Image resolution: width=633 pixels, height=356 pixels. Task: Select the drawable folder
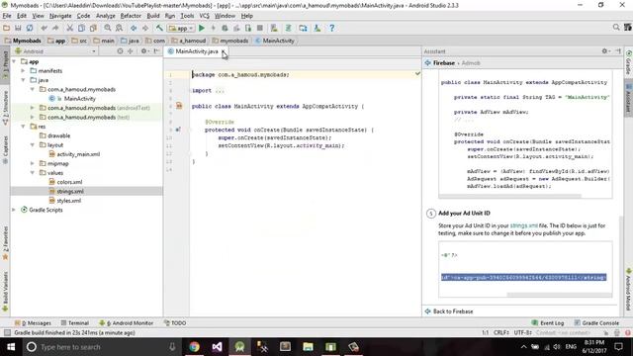[58, 136]
